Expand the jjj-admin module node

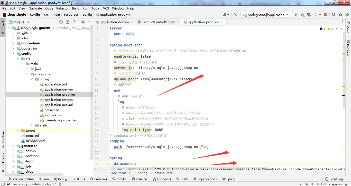pos(13,151)
